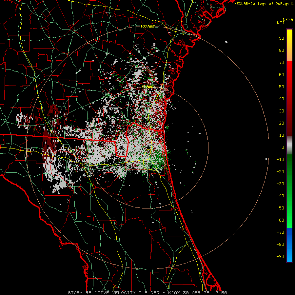Click the 90 value on the color scale

[282, 38]
